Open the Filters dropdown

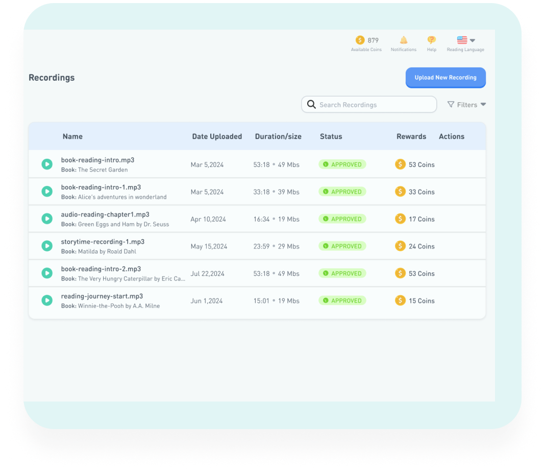[466, 105]
